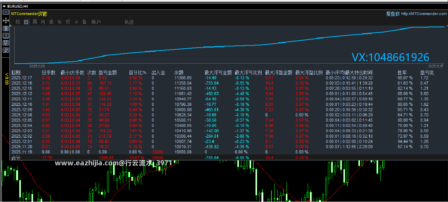The image size is (448, 202).
Task: Click the 清 clear icon in sidebar
Action: (6, 28)
